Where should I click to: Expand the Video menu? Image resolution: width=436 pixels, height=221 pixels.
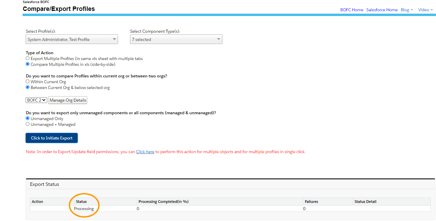point(425,10)
